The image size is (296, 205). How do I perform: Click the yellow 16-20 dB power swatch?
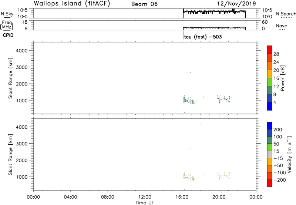coord(270,74)
